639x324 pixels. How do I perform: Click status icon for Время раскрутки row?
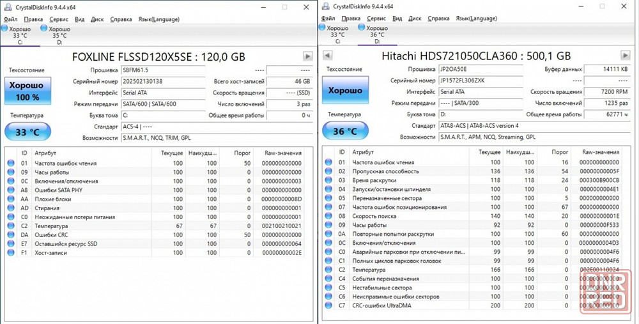[328, 181]
